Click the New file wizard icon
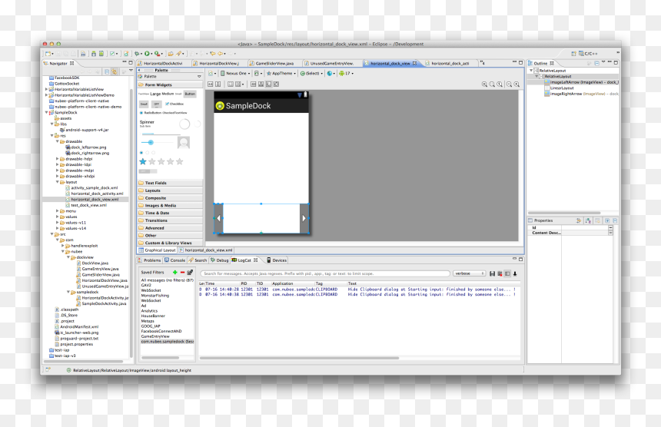661x427 pixels. click(48, 54)
